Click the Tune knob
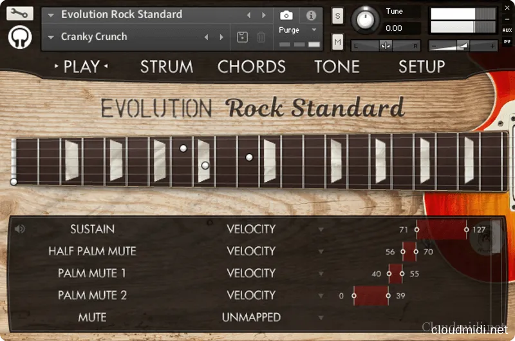Viewport: 515px width, 341px height. click(366, 20)
